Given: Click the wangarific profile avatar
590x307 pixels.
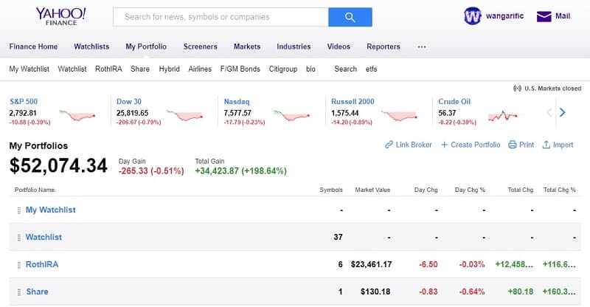Looking at the screenshot, I should [x=473, y=16].
